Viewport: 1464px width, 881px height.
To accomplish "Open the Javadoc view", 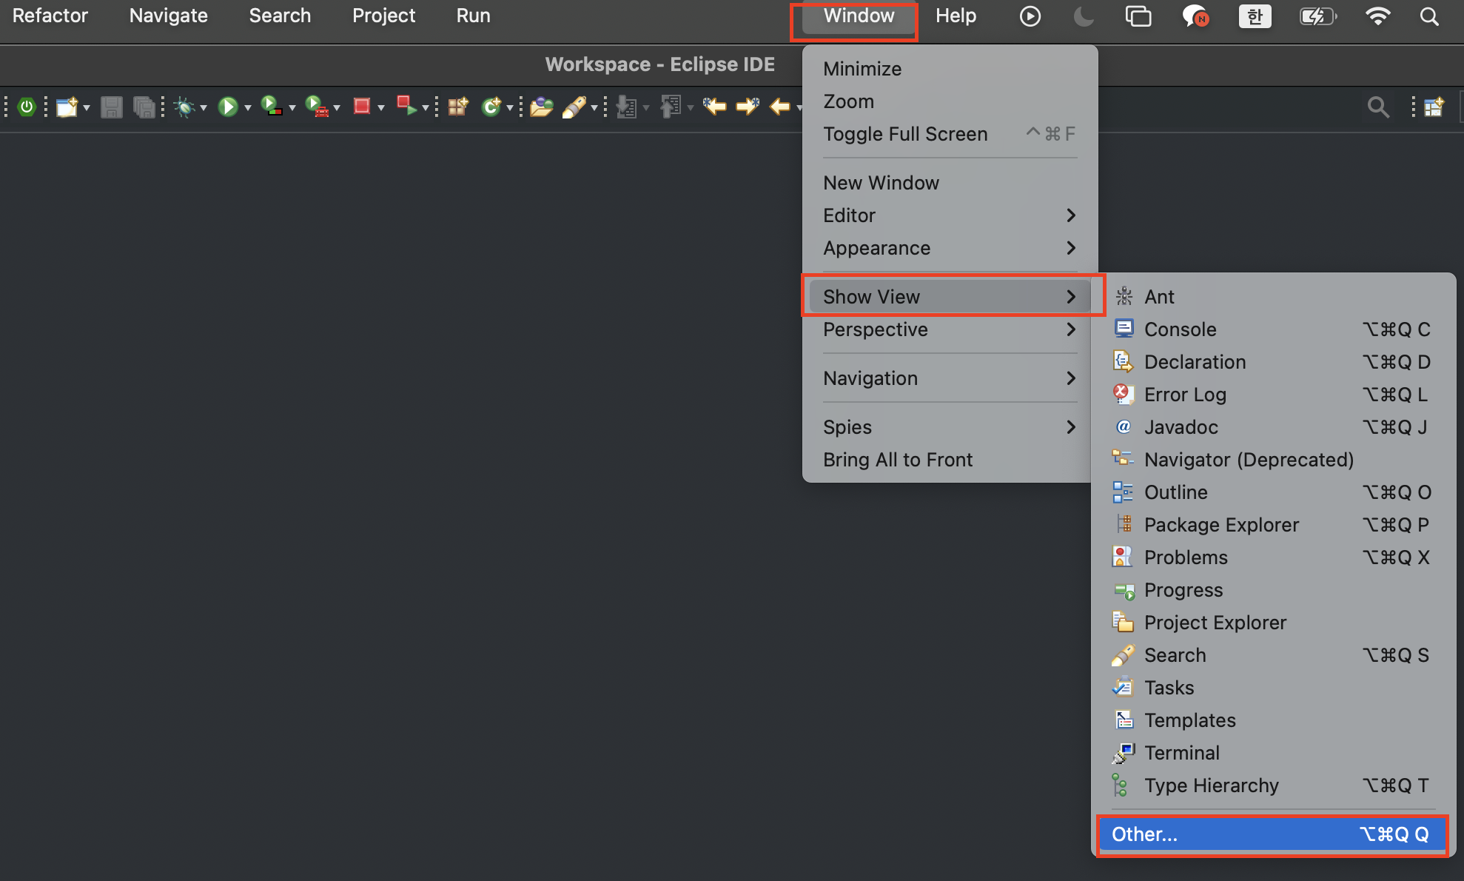I will pyautogui.click(x=1273, y=427).
